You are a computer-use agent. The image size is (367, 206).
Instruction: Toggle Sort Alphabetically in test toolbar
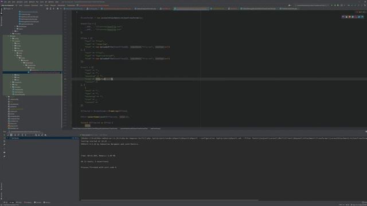click(x=15, y=135)
